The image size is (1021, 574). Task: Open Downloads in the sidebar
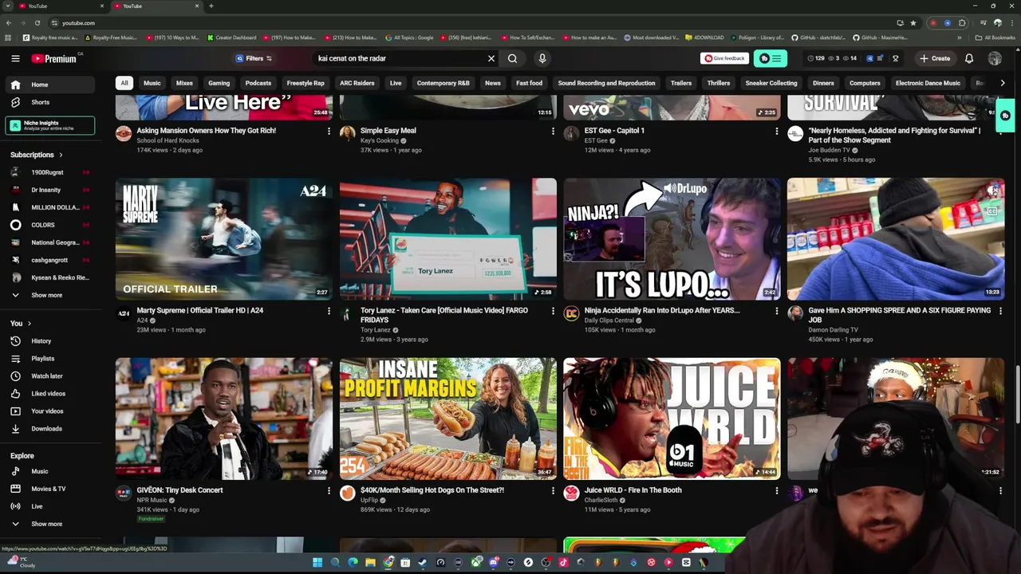51,429
